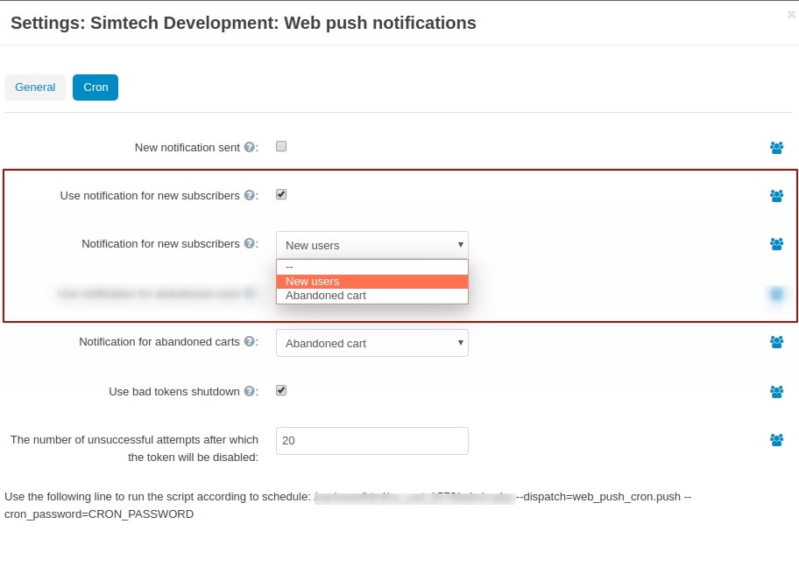The height and width of the screenshot is (573, 799).
Task: Click 'New notification sent' label text
Action: [x=187, y=148]
